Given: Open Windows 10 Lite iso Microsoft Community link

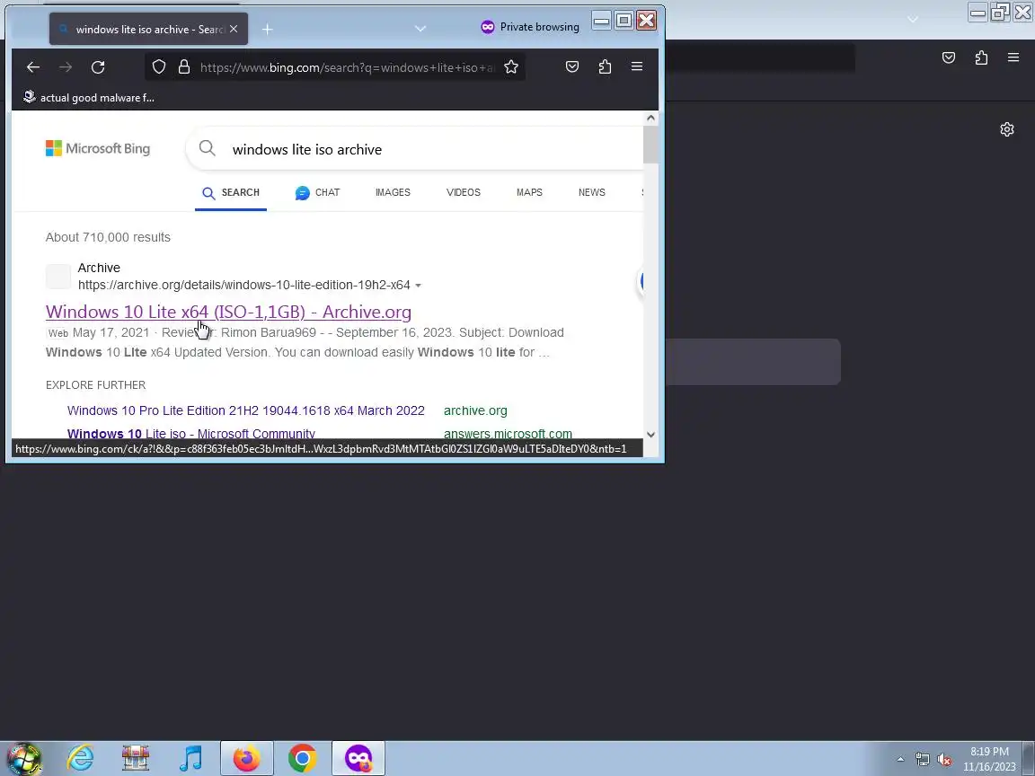Looking at the screenshot, I should coord(191,434).
